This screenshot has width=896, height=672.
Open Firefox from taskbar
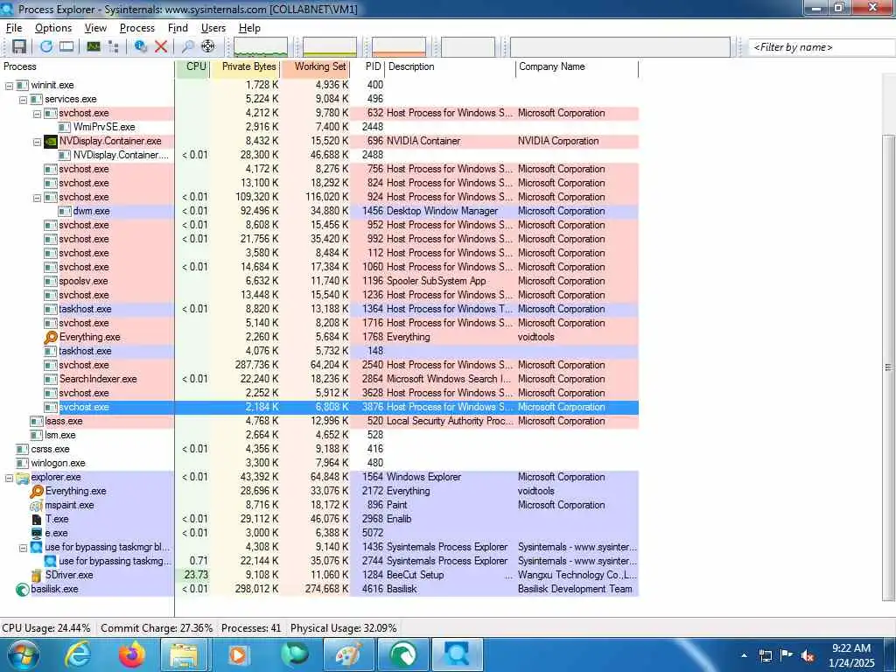(x=132, y=654)
